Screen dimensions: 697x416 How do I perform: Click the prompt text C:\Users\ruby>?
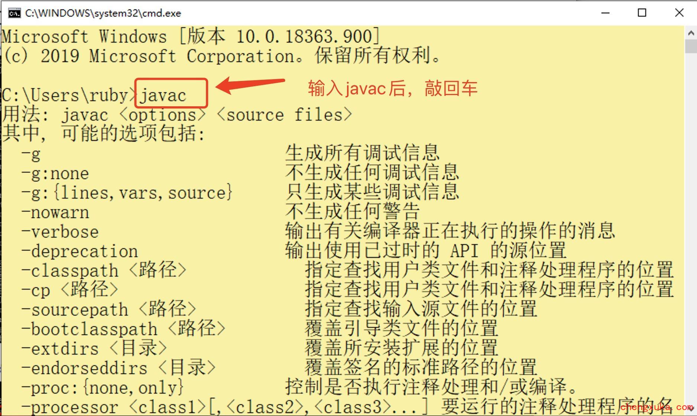[69, 95]
